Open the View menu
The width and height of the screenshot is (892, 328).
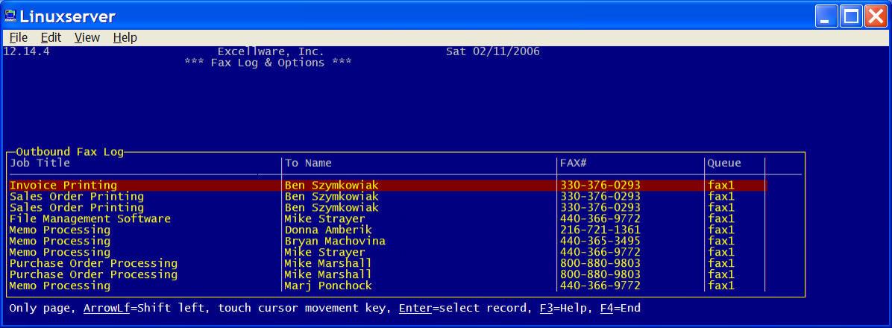pyautogui.click(x=87, y=37)
